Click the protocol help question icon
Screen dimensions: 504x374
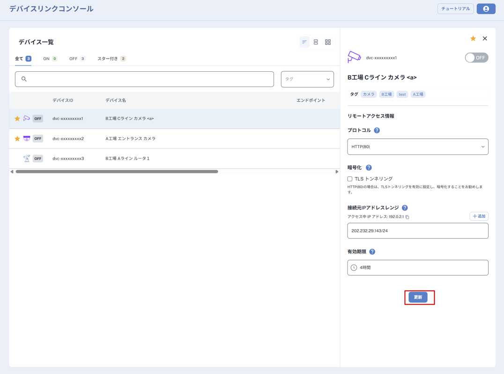[x=377, y=130]
